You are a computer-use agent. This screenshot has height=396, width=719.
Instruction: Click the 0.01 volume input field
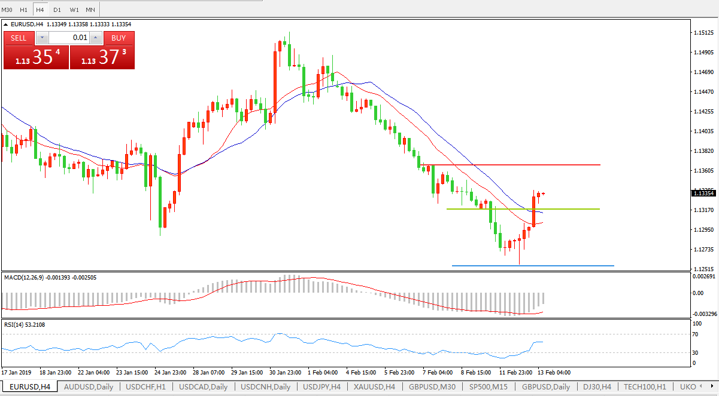(x=69, y=38)
